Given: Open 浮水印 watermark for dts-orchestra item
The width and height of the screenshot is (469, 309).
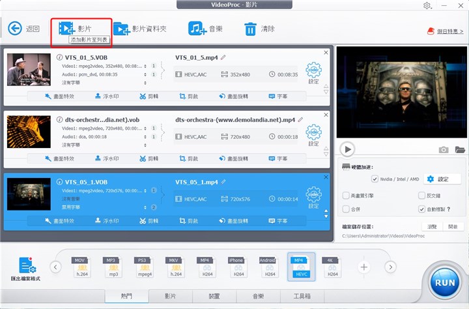Looking at the screenshot, I should pyautogui.click(x=107, y=158).
